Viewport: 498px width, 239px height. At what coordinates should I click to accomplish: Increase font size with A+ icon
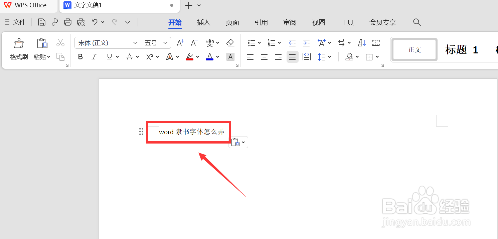pos(180,43)
